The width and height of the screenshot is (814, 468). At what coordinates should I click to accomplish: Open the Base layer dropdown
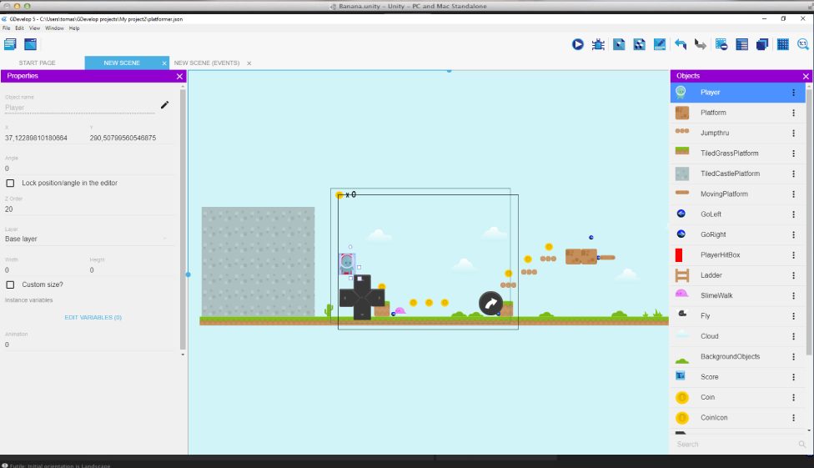[87, 239]
